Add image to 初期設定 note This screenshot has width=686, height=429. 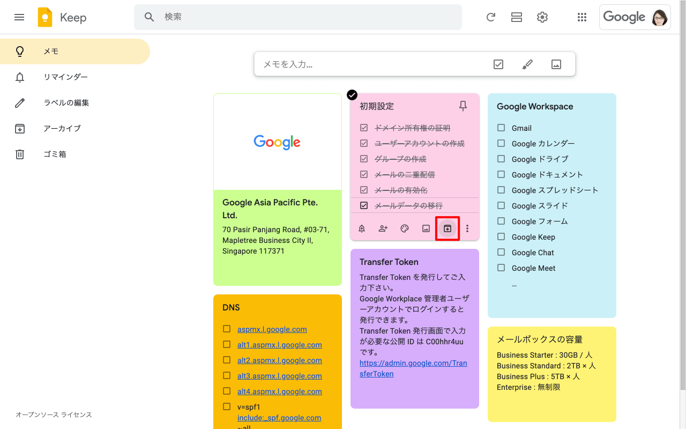pyautogui.click(x=426, y=228)
